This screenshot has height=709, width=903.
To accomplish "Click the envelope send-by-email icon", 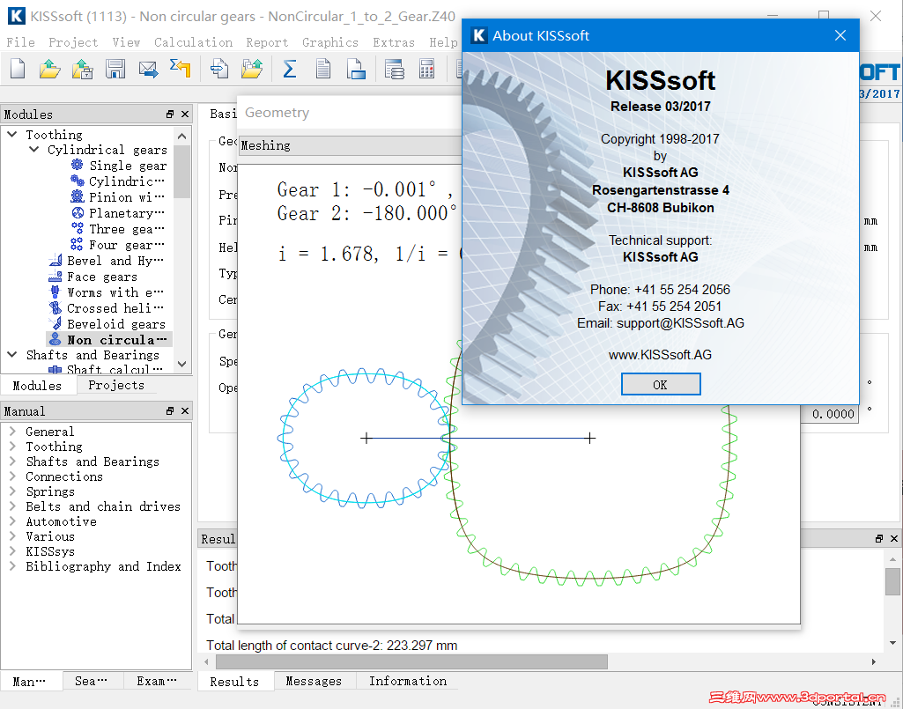I will [x=149, y=69].
